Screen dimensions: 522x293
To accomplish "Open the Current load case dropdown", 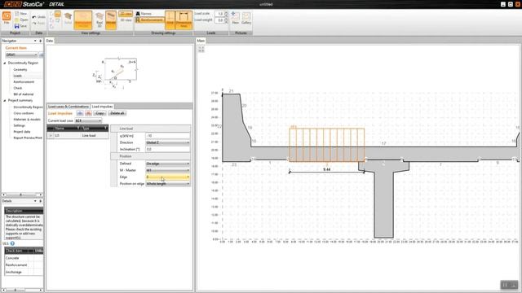I will (x=88, y=121).
